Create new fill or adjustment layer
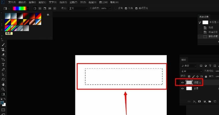The width and height of the screenshot is (219, 115). pyautogui.click(x=204, y=101)
